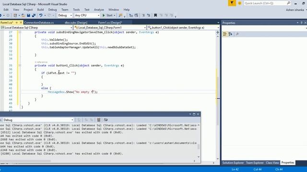Viewport: 307px width, 172px height.
Task: Click the Save file toolbar icon
Action: tap(29, 15)
